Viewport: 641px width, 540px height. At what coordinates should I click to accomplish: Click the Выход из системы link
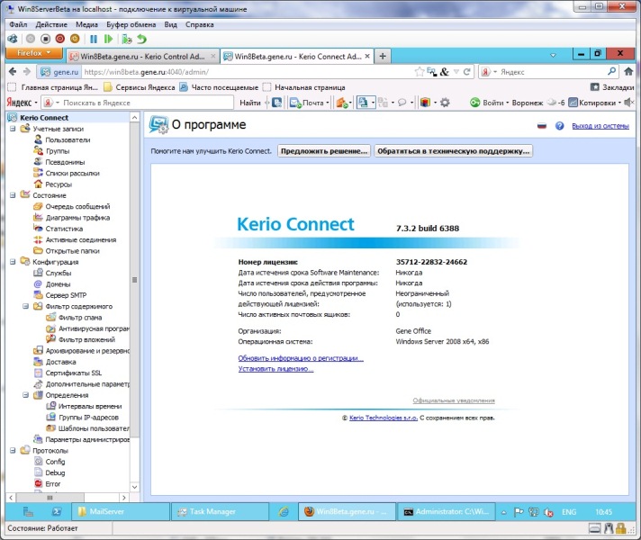tap(600, 127)
